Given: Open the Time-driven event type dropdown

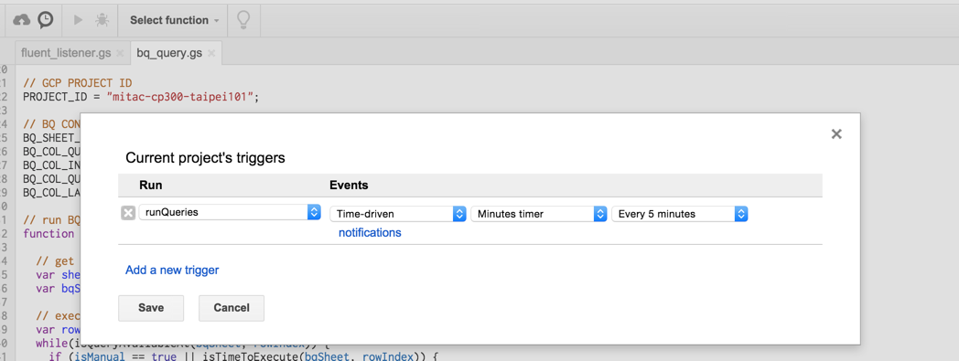Looking at the screenshot, I should coord(398,214).
